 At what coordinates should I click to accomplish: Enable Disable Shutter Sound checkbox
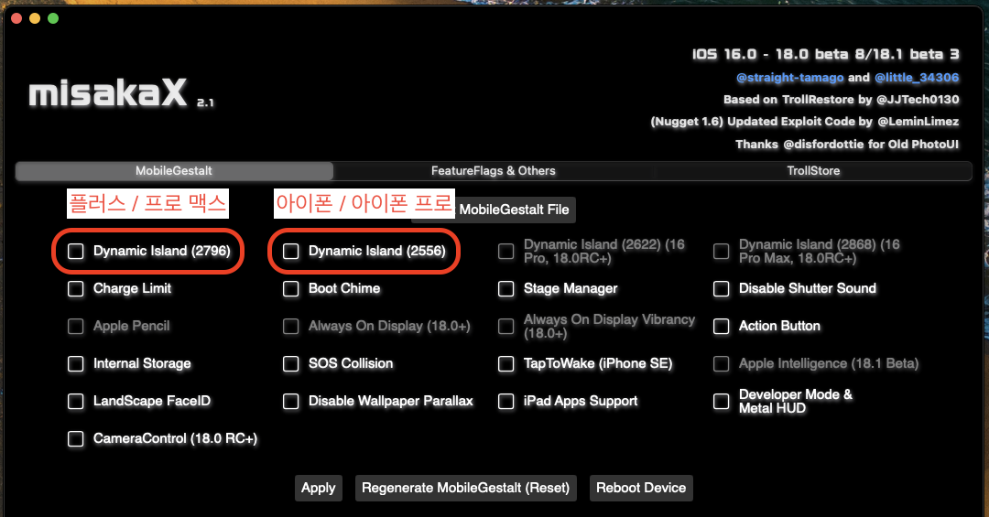click(721, 288)
